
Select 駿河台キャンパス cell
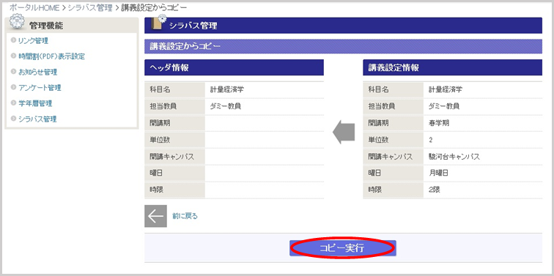click(483, 157)
